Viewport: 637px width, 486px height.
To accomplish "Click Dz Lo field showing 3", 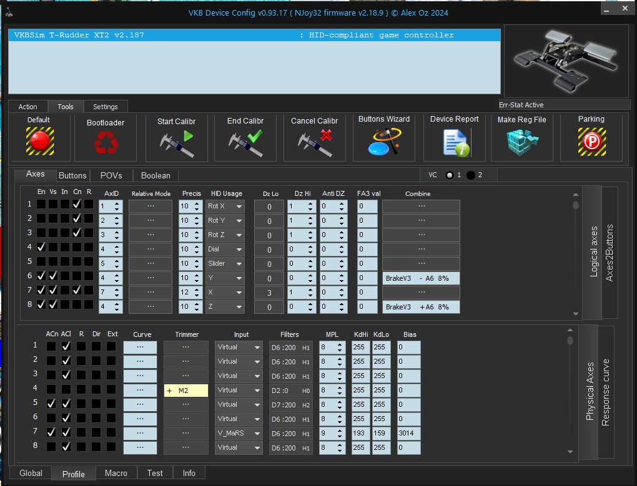I will tap(269, 293).
